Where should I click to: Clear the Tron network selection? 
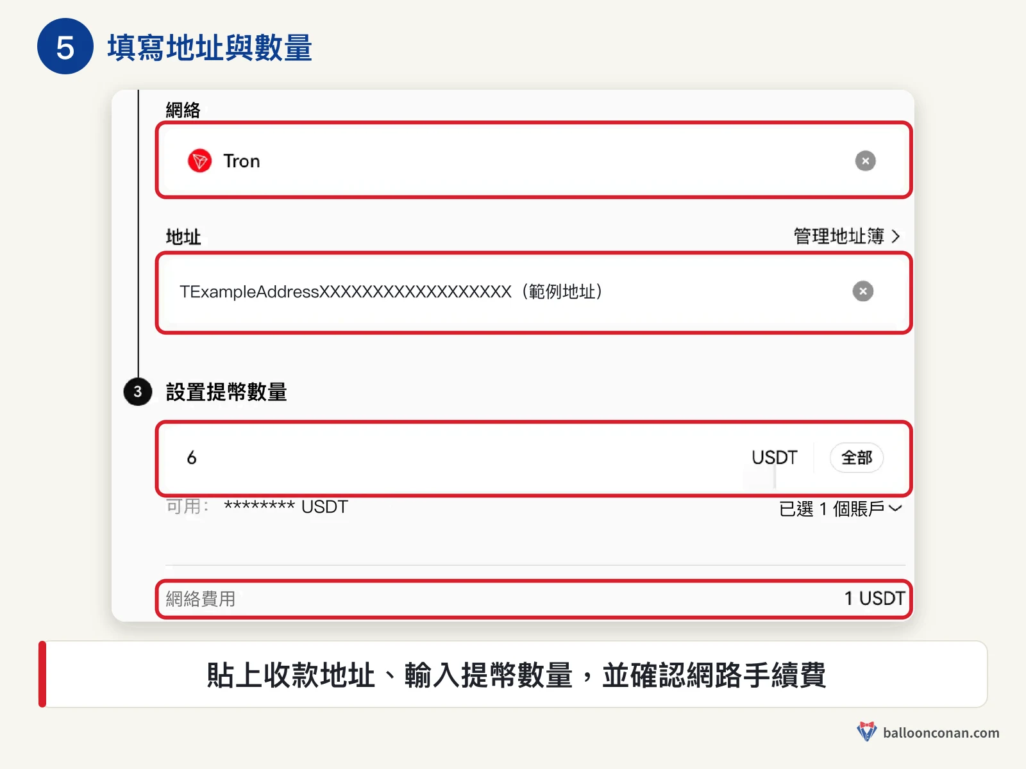coord(865,161)
